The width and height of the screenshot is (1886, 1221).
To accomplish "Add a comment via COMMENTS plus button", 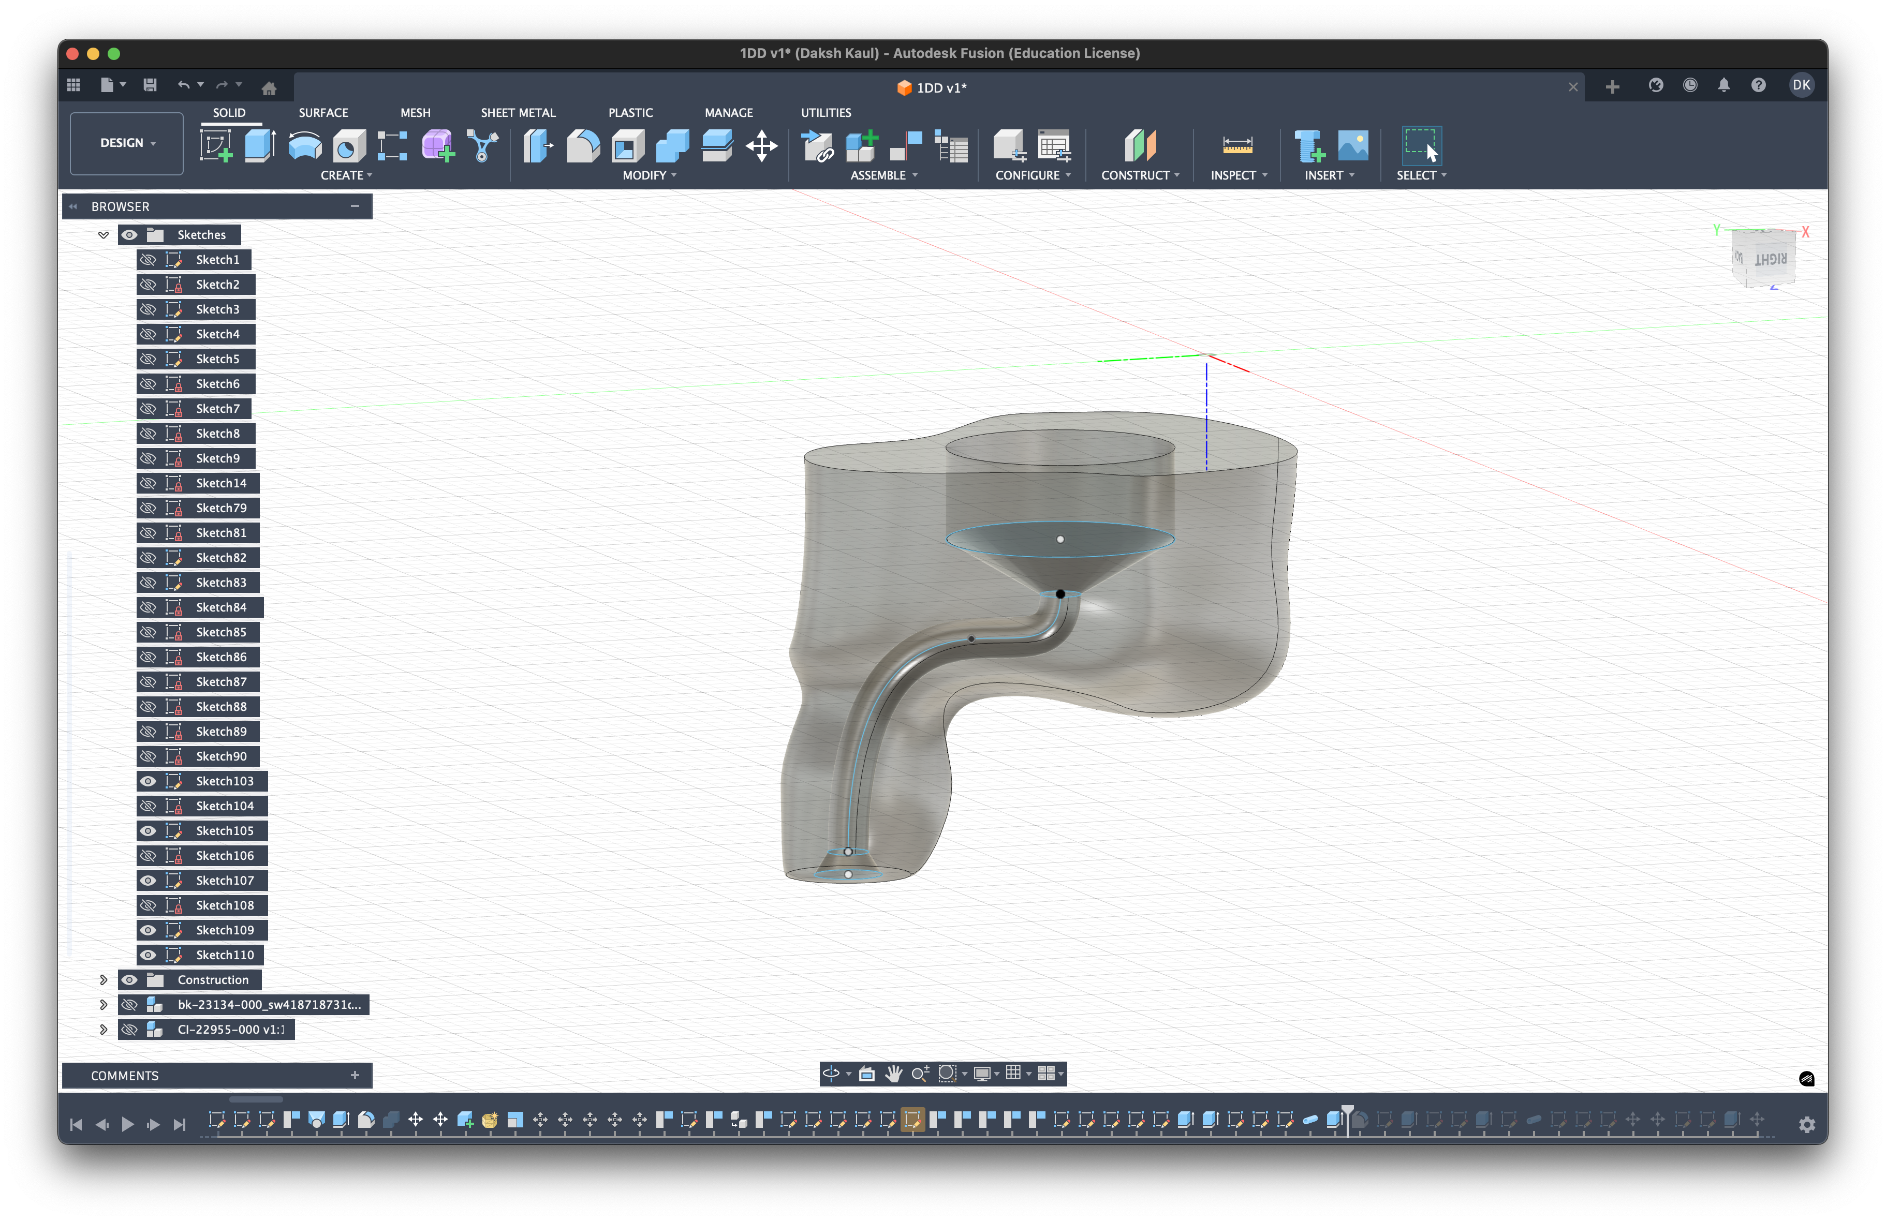I will [x=354, y=1075].
